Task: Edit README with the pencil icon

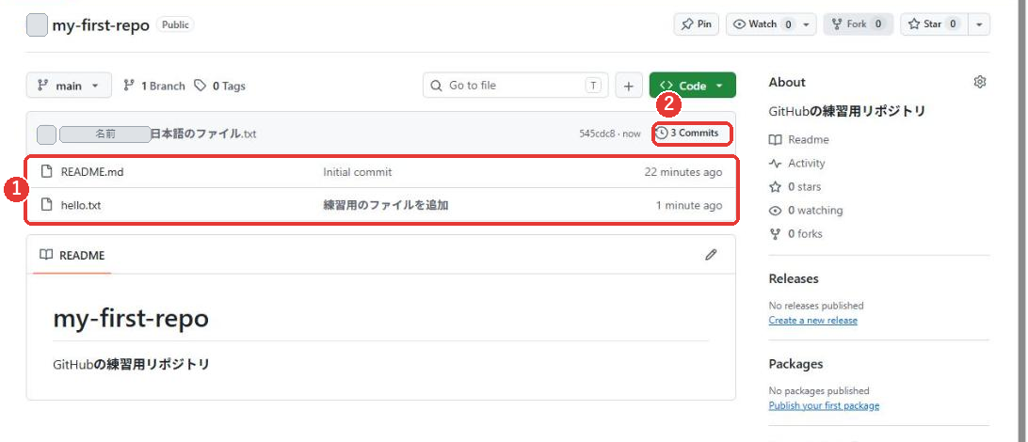Action: [711, 255]
